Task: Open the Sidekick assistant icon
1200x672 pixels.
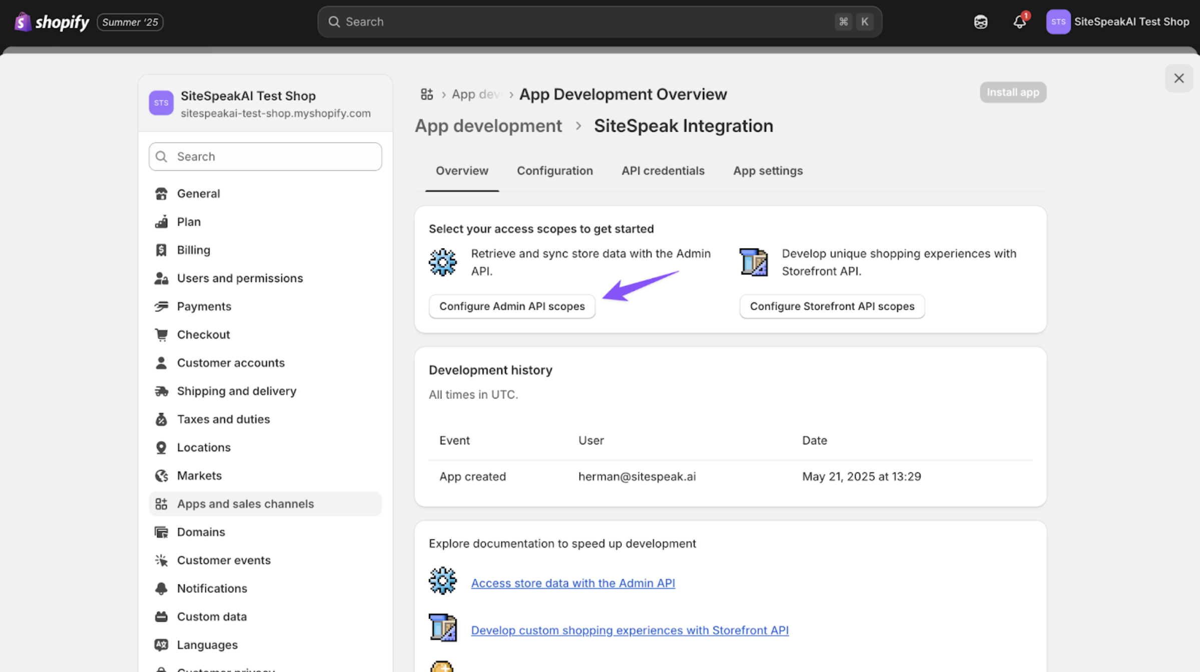Action: (980, 22)
